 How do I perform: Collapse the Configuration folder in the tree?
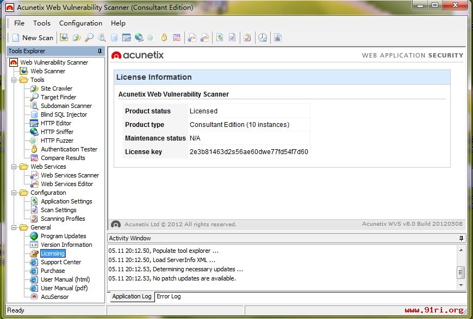coord(14,193)
